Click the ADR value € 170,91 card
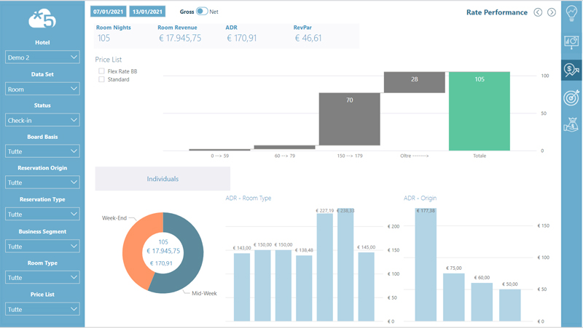583x328 pixels. (x=242, y=38)
